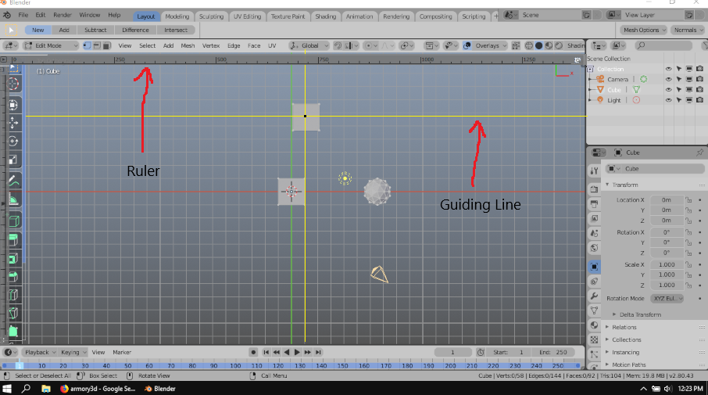Switch to solid shading
Viewport: 708px width, 395px height.
coord(538,45)
